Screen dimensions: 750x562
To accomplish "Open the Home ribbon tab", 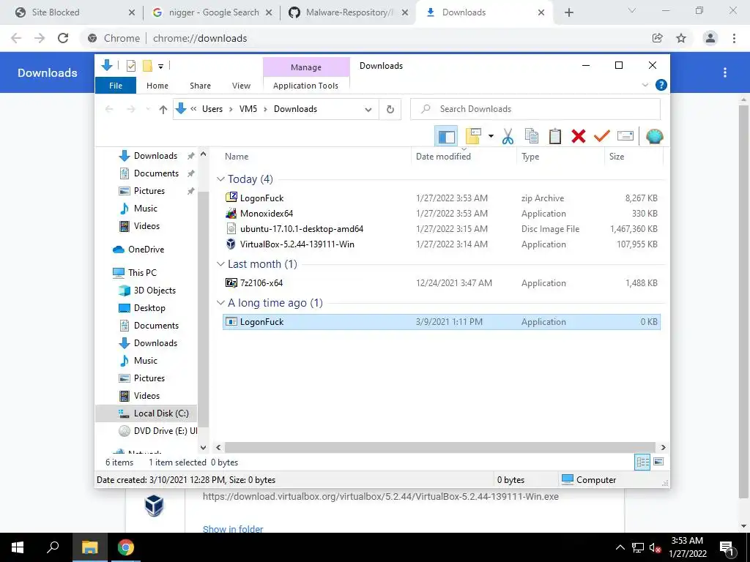I will click(157, 86).
